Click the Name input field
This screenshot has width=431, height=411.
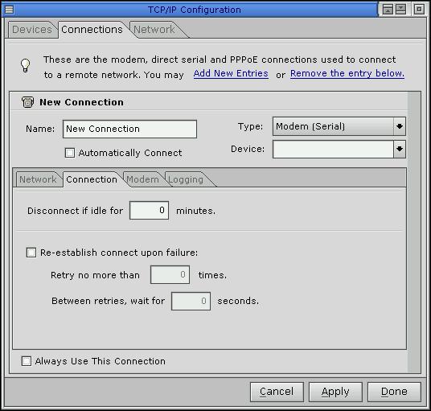[x=129, y=129]
